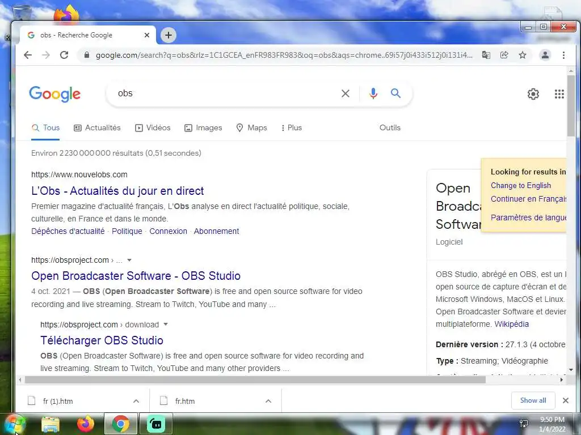Open the Connexion sitelink

point(168,231)
